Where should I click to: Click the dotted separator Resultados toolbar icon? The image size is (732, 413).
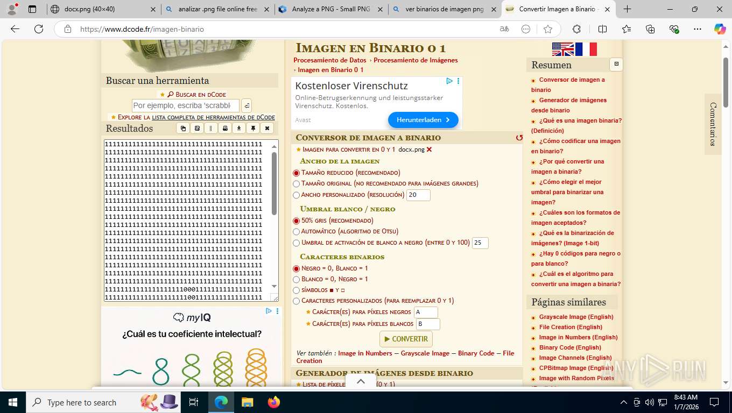coord(212,129)
